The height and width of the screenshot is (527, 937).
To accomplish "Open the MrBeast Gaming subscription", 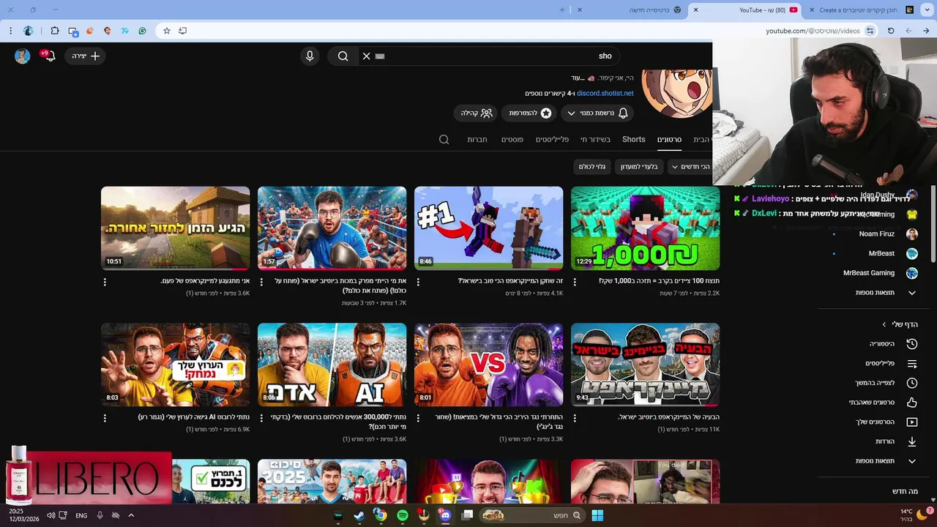I will (880, 273).
